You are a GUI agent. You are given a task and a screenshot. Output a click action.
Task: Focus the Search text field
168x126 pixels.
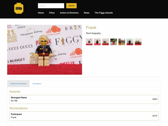(51, 6)
